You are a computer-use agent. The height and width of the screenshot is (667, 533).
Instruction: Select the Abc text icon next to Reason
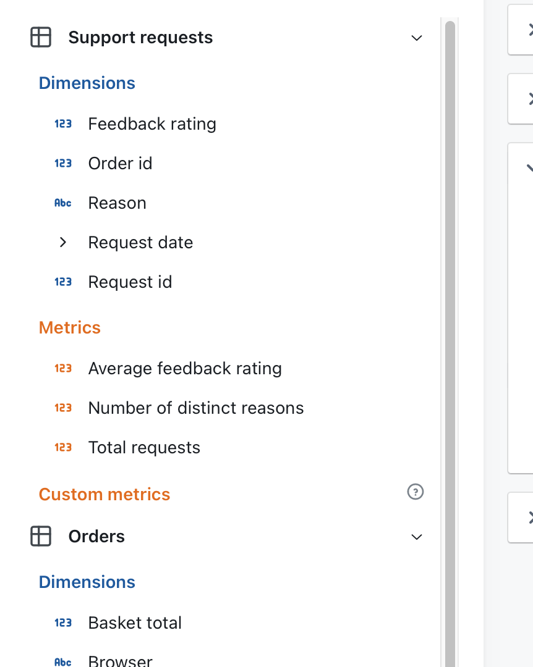62,203
